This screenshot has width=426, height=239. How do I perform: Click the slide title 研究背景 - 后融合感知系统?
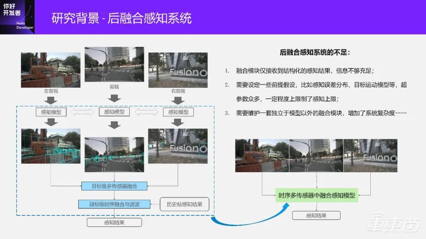coord(121,18)
